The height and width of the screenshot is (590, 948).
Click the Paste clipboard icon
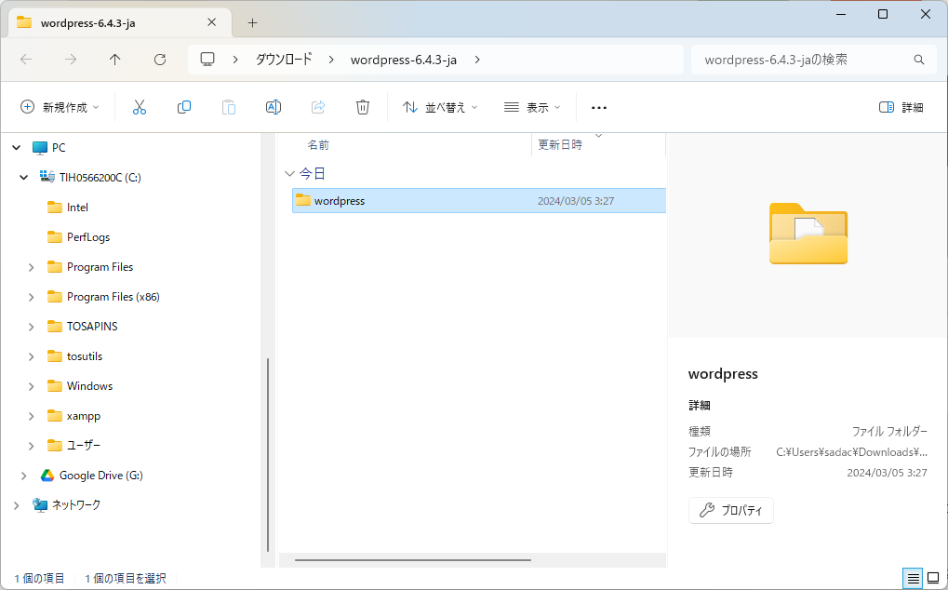pos(229,107)
